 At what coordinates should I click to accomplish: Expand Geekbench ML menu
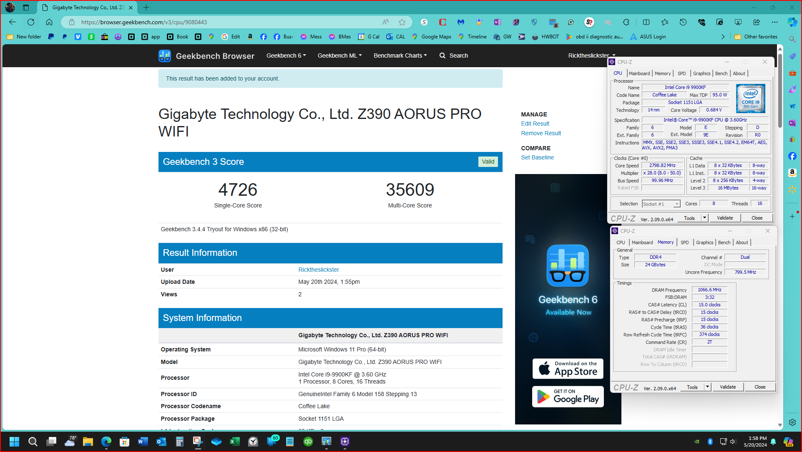click(x=339, y=56)
